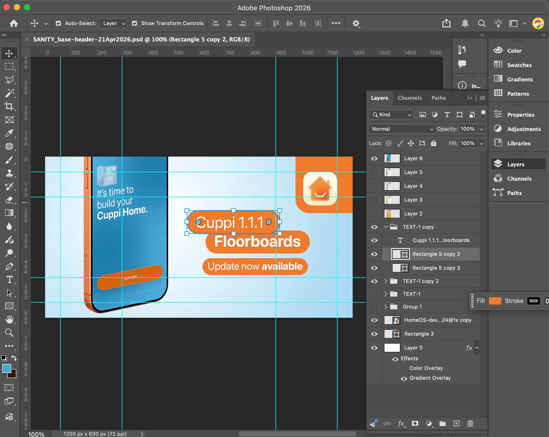Screen dimensions: 549x437
Task: Click the link layers icon
Action: pyautogui.click(x=387, y=424)
